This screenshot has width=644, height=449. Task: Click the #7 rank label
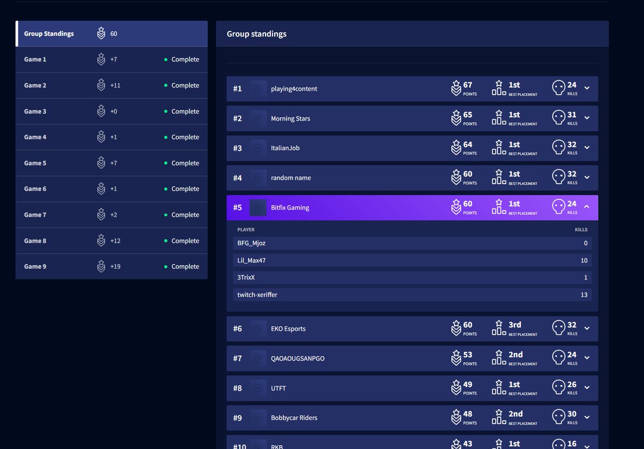pyautogui.click(x=237, y=358)
